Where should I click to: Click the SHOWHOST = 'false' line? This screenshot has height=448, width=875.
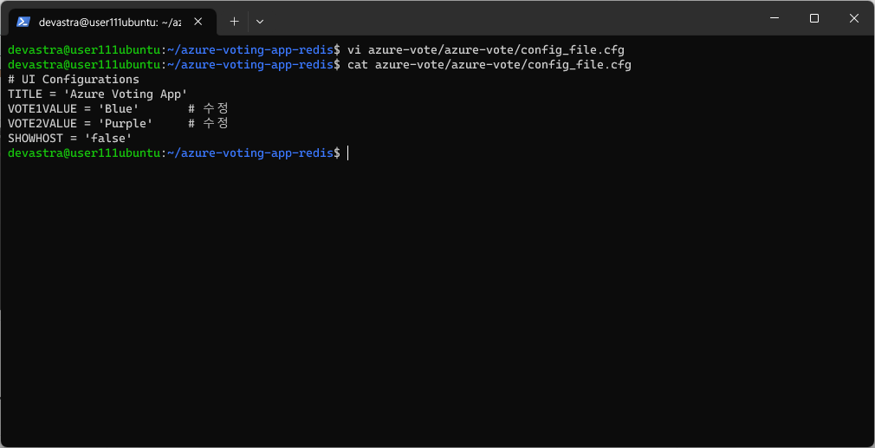70,137
